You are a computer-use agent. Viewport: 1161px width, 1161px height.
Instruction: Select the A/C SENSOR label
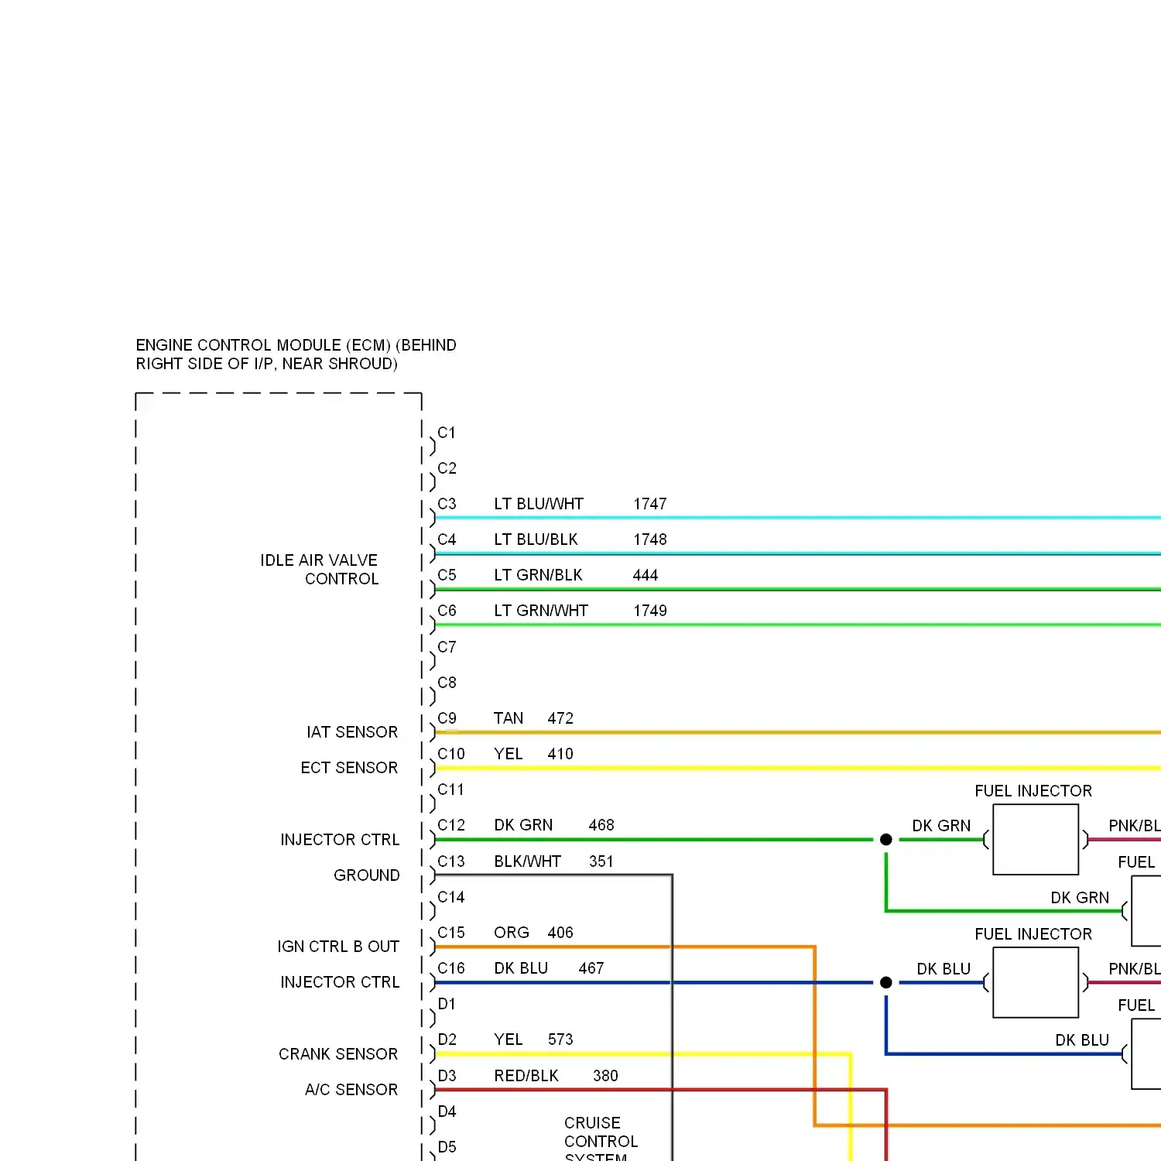click(351, 1090)
